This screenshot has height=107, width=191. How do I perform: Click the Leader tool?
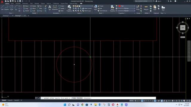tap(61, 8)
